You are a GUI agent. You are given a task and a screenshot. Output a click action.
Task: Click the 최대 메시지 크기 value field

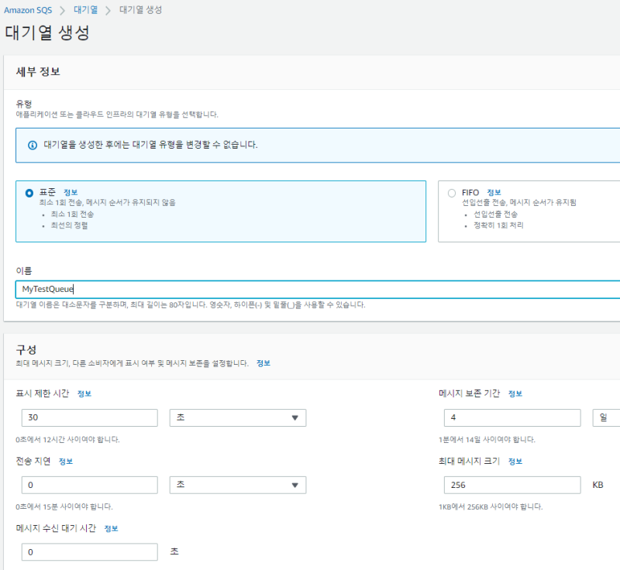coord(509,485)
